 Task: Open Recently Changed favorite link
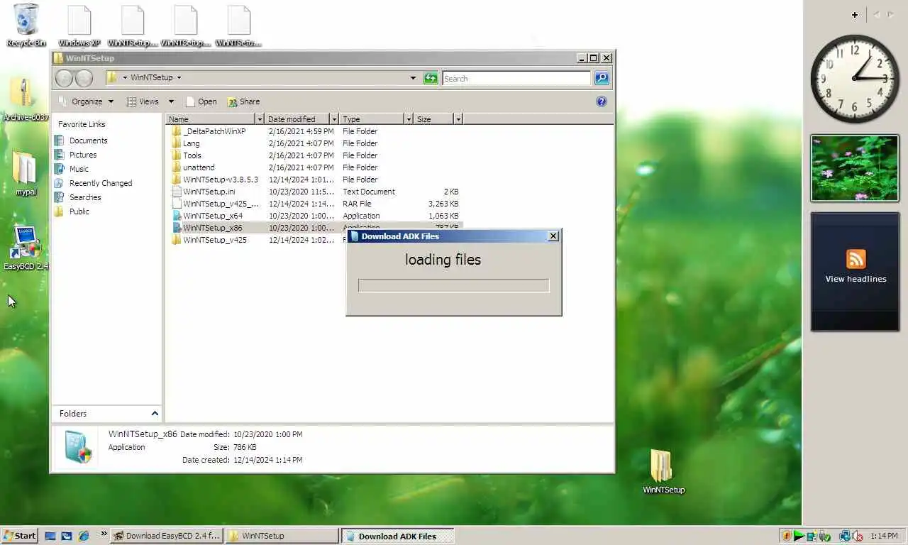94,183
